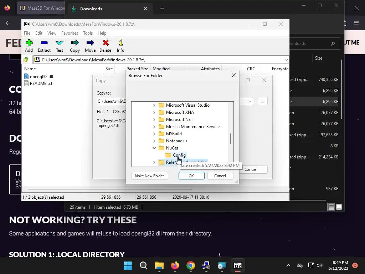
Task: Expand the Notepad++ folder node
Action: (154, 141)
